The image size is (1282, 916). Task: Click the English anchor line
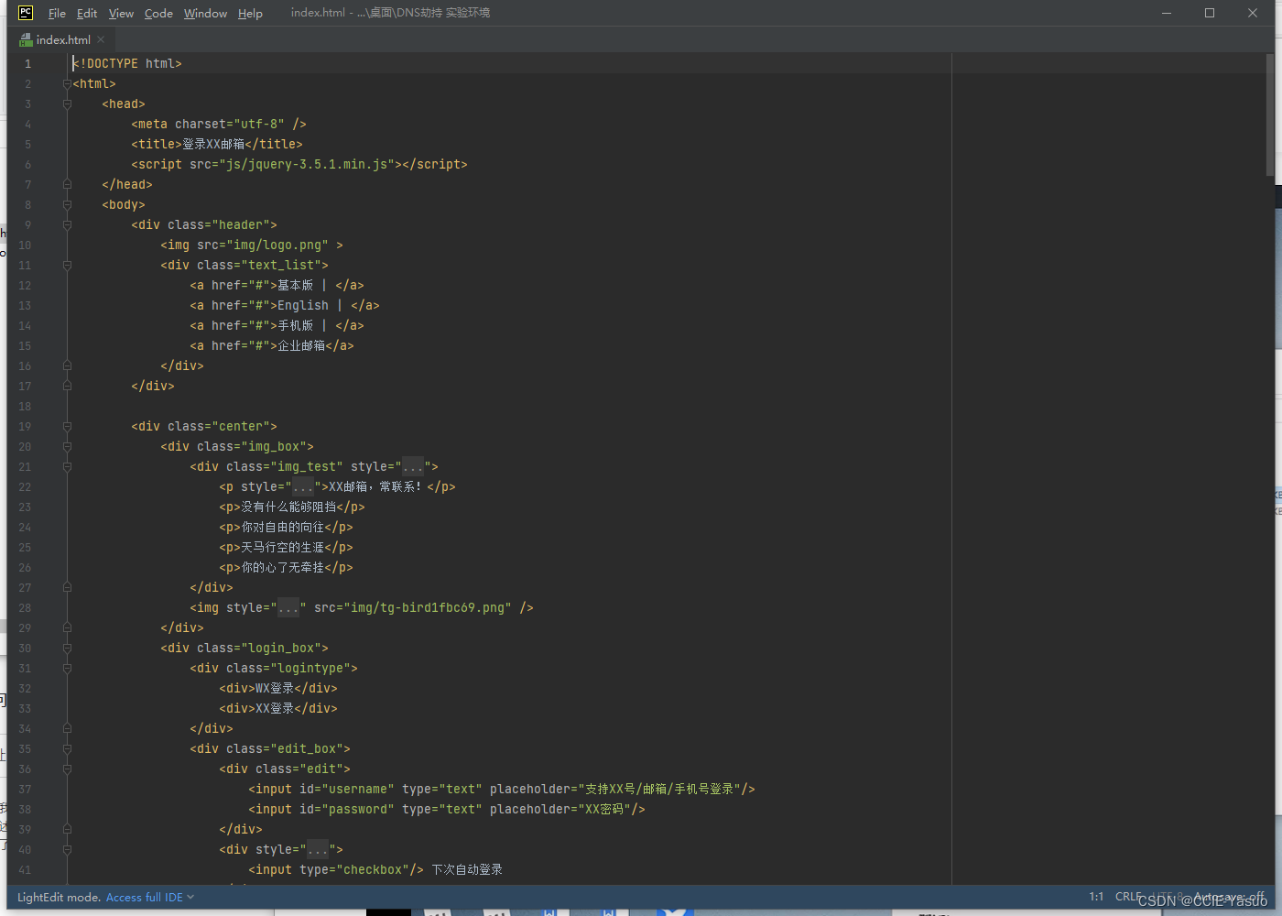285,305
